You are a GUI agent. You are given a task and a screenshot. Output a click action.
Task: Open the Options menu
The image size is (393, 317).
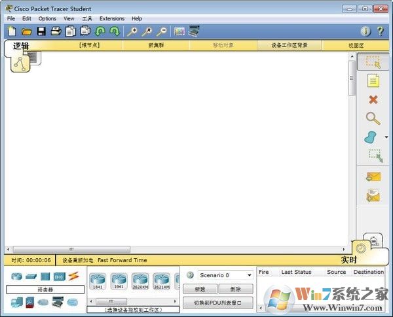point(47,18)
